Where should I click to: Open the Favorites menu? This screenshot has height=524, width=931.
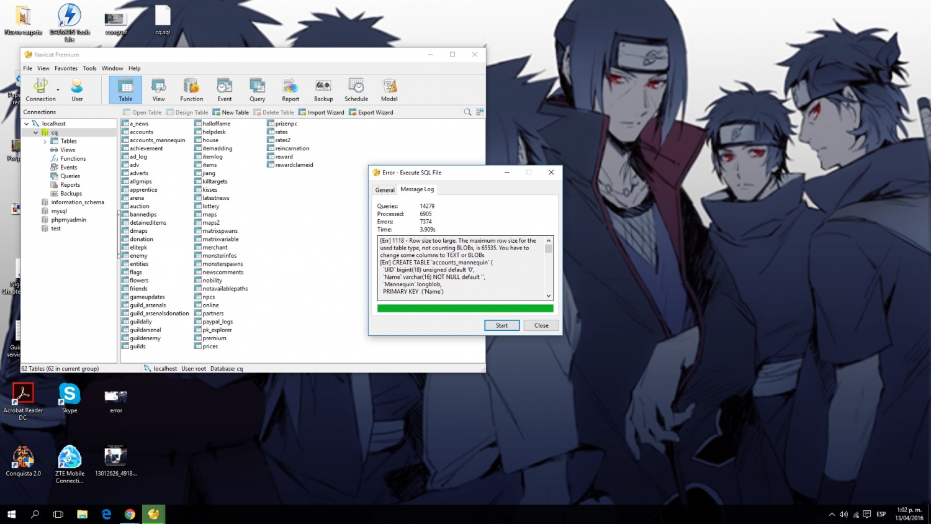coord(66,68)
